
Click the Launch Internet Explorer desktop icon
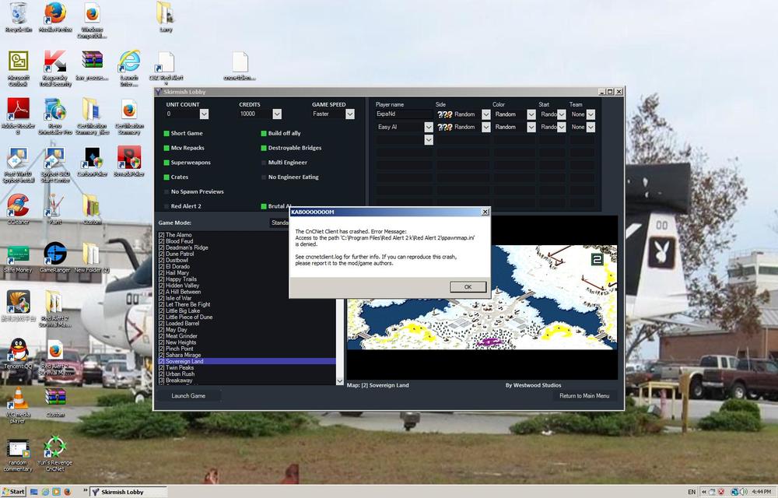click(129, 68)
